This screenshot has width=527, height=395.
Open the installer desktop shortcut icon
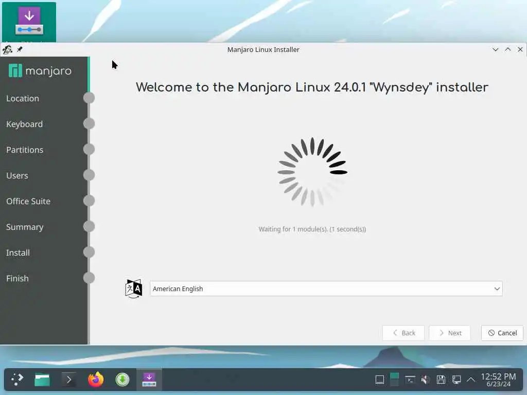(x=29, y=22)
